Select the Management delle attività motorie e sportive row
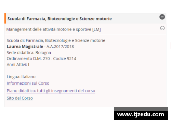This screenshot has width=171, height=123. pyautogui.click(x=85, y=29)
